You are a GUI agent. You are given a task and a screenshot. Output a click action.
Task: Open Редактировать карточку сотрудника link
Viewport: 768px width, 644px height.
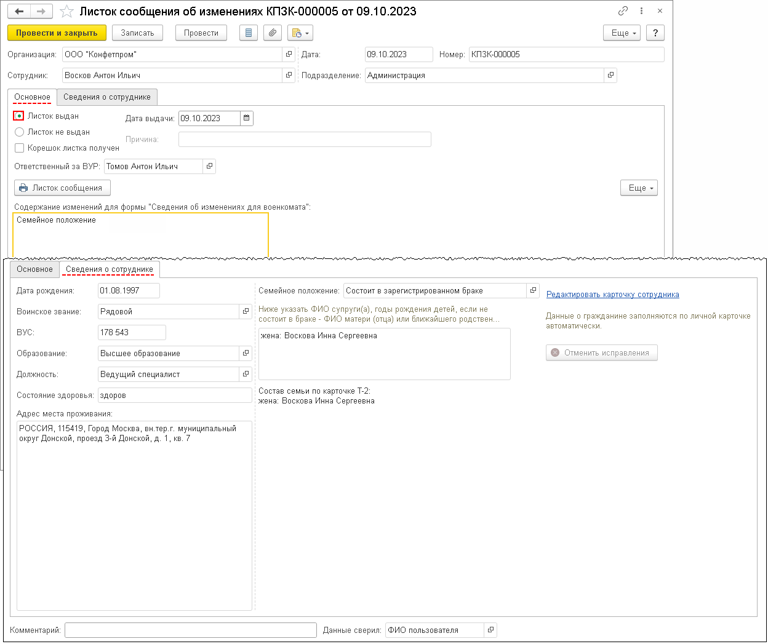click(x=613, y=295)
